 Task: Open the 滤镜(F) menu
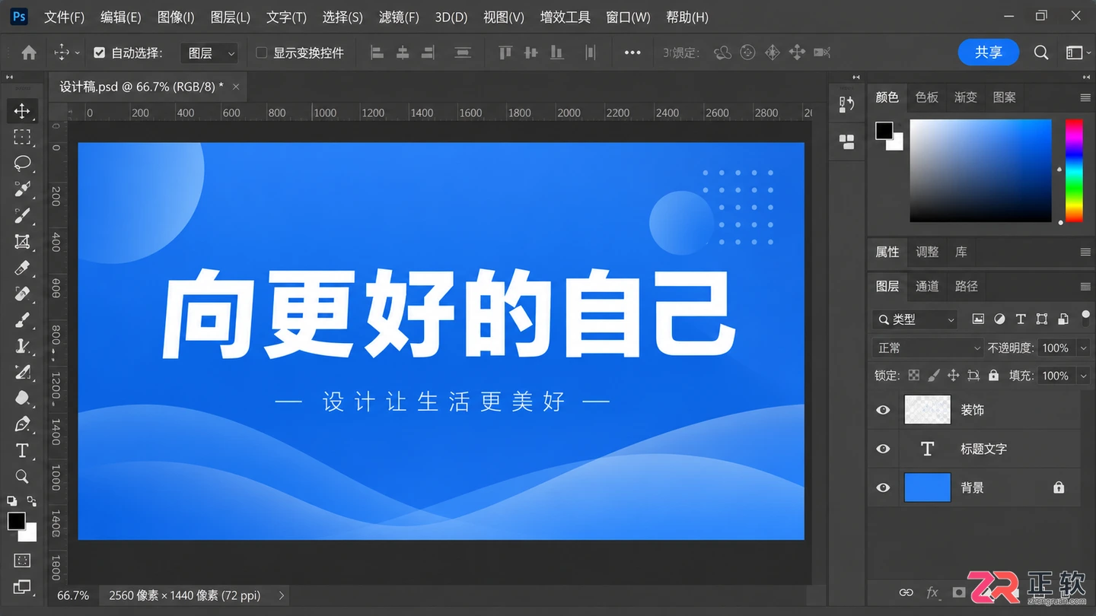coord(400,17)
